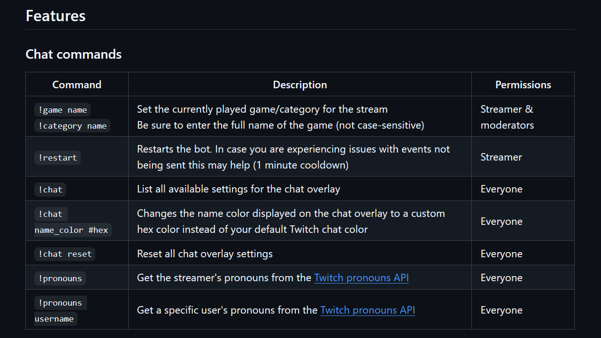Click the username code snippet

point(54,319)
